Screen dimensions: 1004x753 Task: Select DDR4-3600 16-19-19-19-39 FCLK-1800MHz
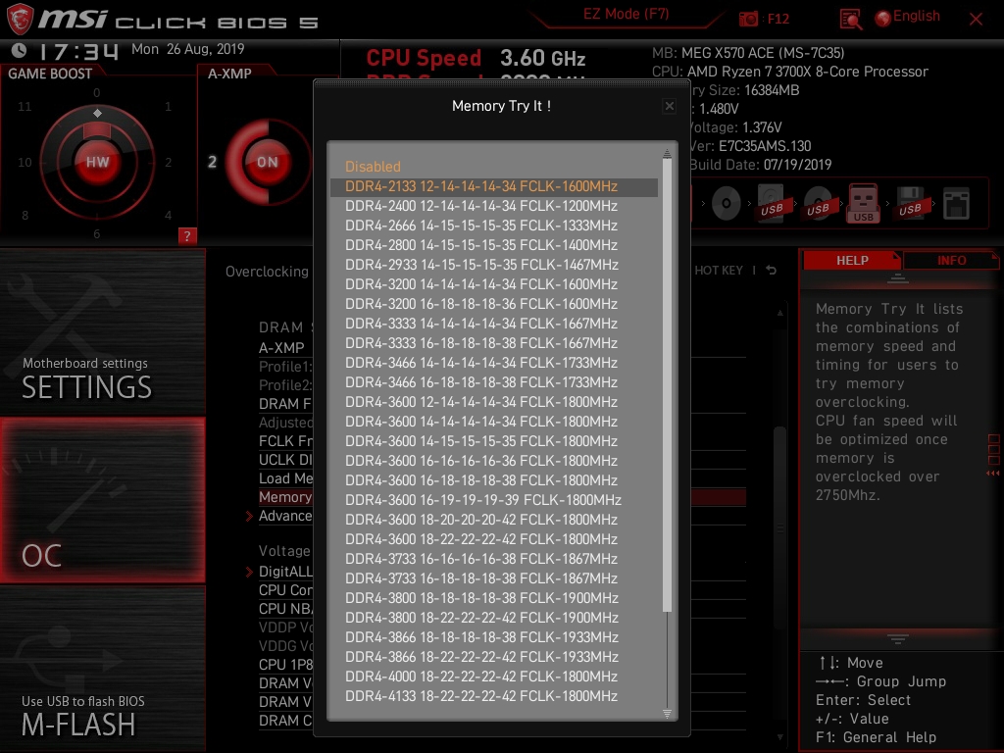click(494, 500)
